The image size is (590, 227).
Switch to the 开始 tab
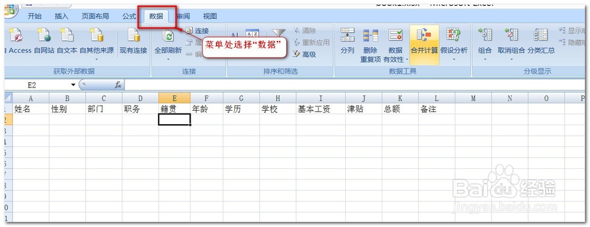[x=35, y=16]
